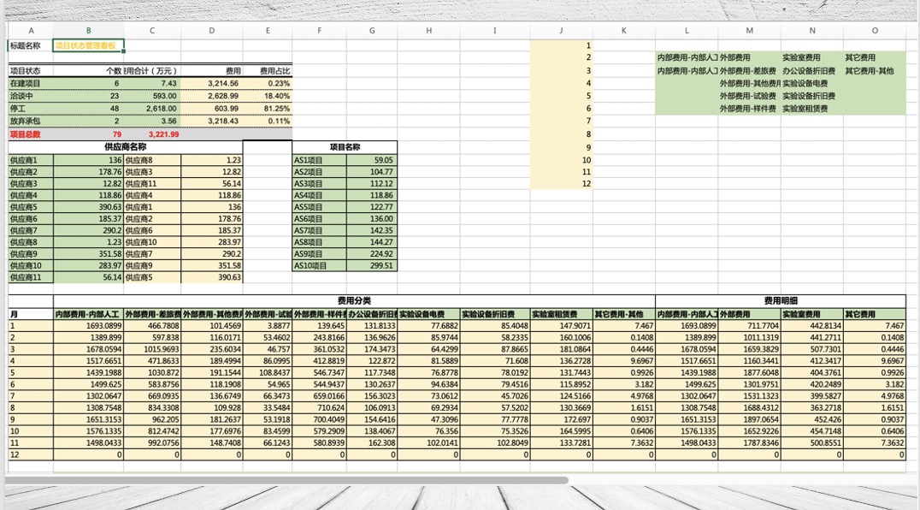Click the 项目总数 total row label
The image size is (920, 510).
[x=30, y=134]
